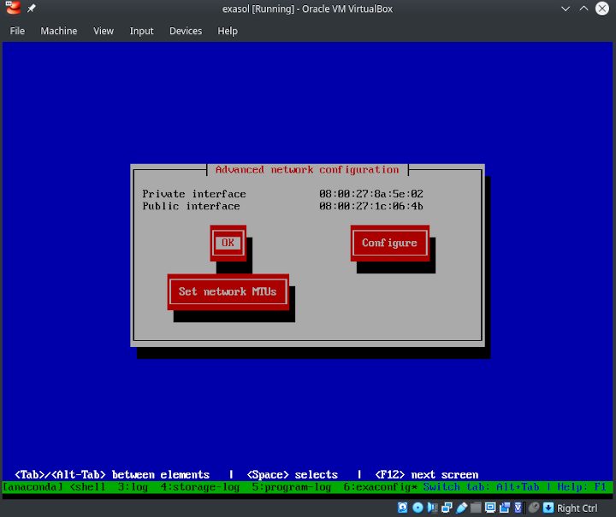Click the 5:program-log tab
Screen dimensions: 616x517
pos(292,487)
